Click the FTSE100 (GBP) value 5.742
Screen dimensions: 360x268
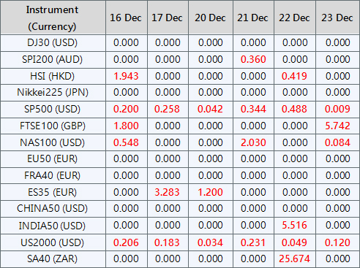pos(337,126)
